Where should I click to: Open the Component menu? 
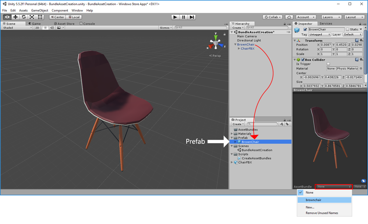click(x=60, y=10)
